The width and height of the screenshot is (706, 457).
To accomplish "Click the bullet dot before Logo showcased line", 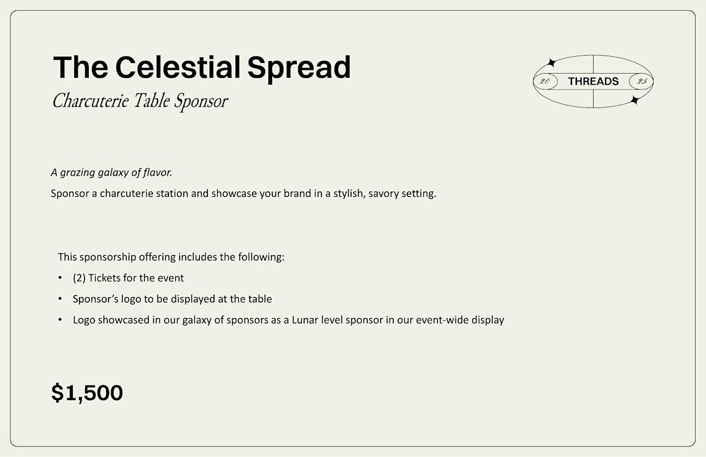I will pyautogui.click(x=60, y=319).
